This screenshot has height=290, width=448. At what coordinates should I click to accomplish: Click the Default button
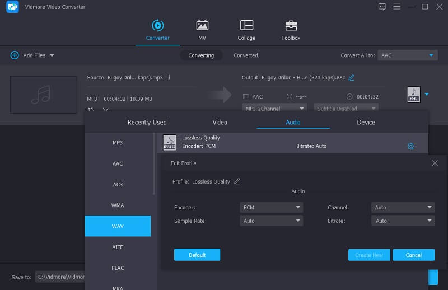[197, 255]
